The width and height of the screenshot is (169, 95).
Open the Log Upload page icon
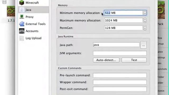(x=22, y=38)
